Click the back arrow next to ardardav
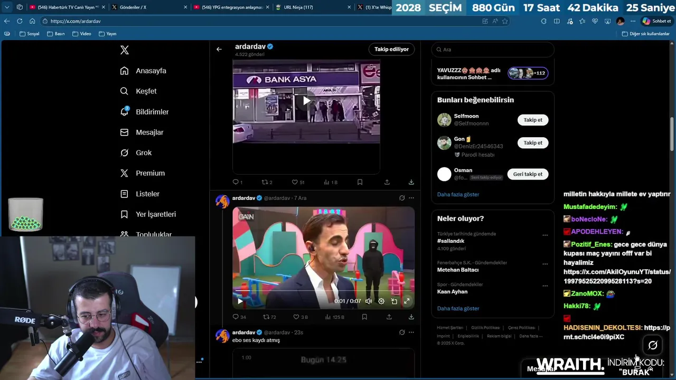 [219, 49]
